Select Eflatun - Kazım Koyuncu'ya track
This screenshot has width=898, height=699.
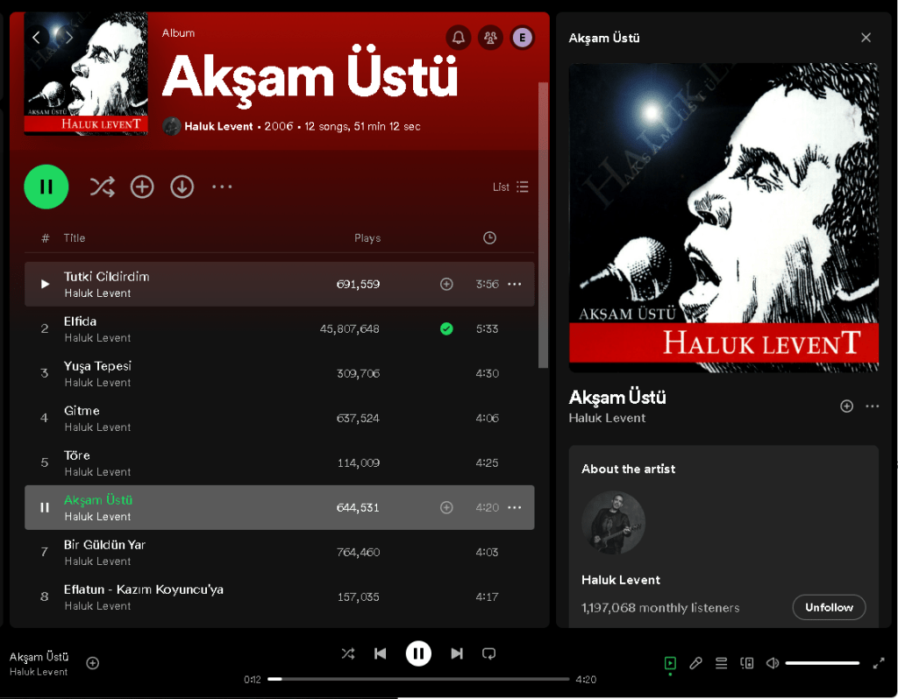click(280, 597)
